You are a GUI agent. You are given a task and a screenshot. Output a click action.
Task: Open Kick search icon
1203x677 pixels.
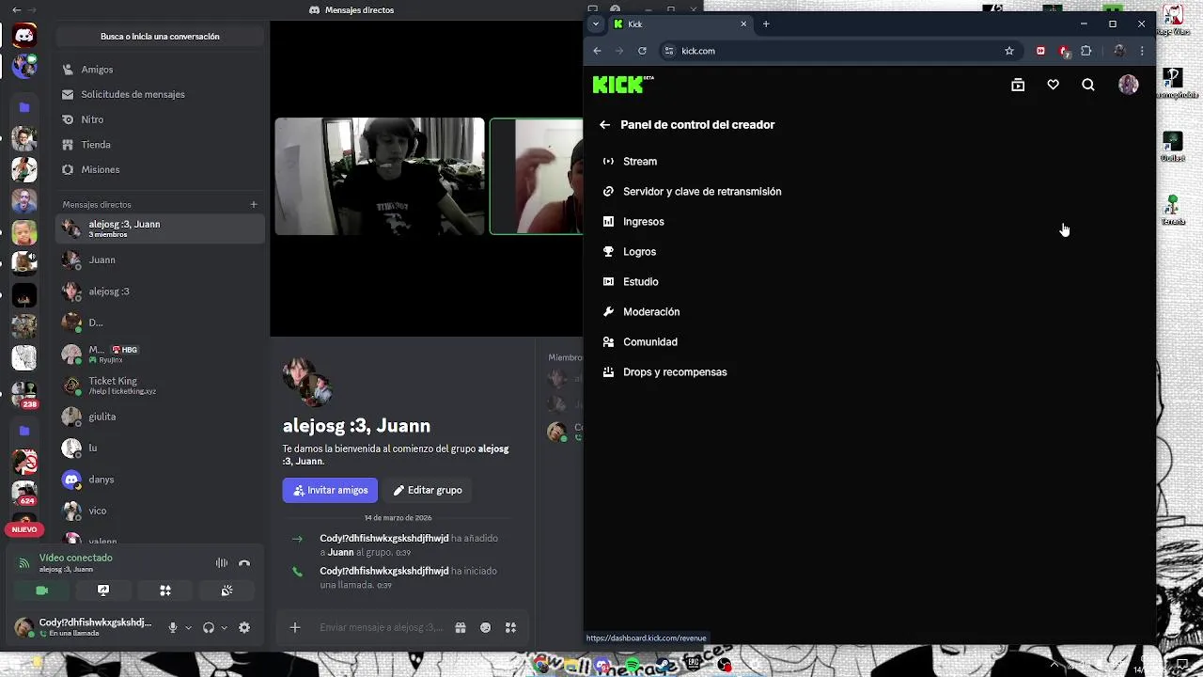point(1088,85)
